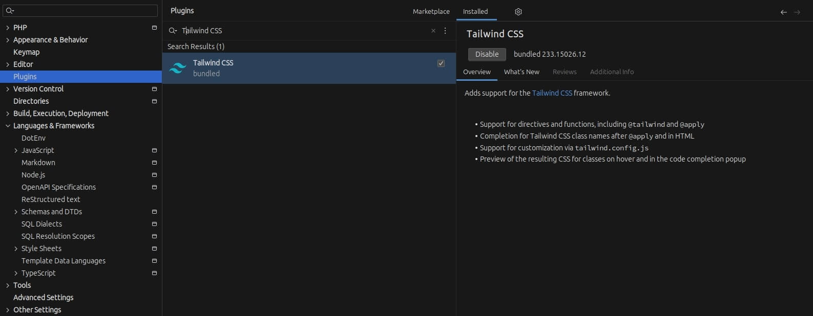Click the settings search magnifier icon

coord(10,11)
